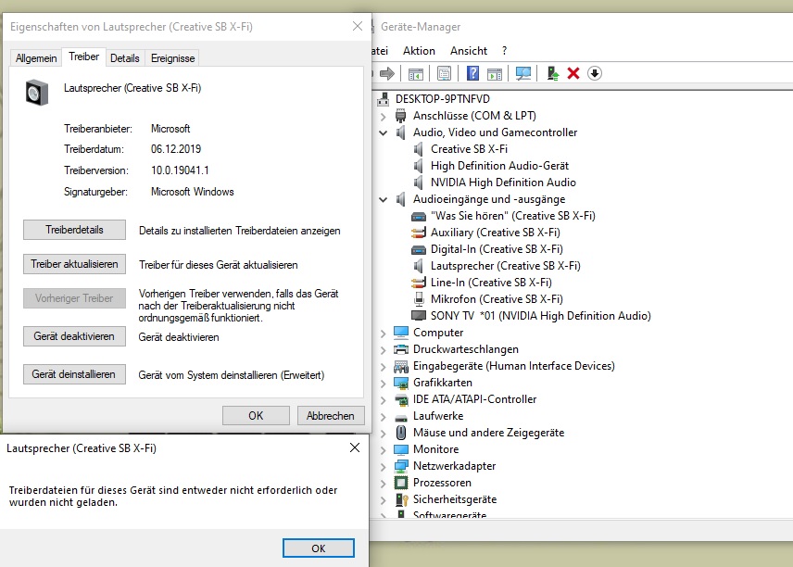Click the speaker device icon in properties dialog
Viewport: 793px width, 567px height.
[37, 92]
